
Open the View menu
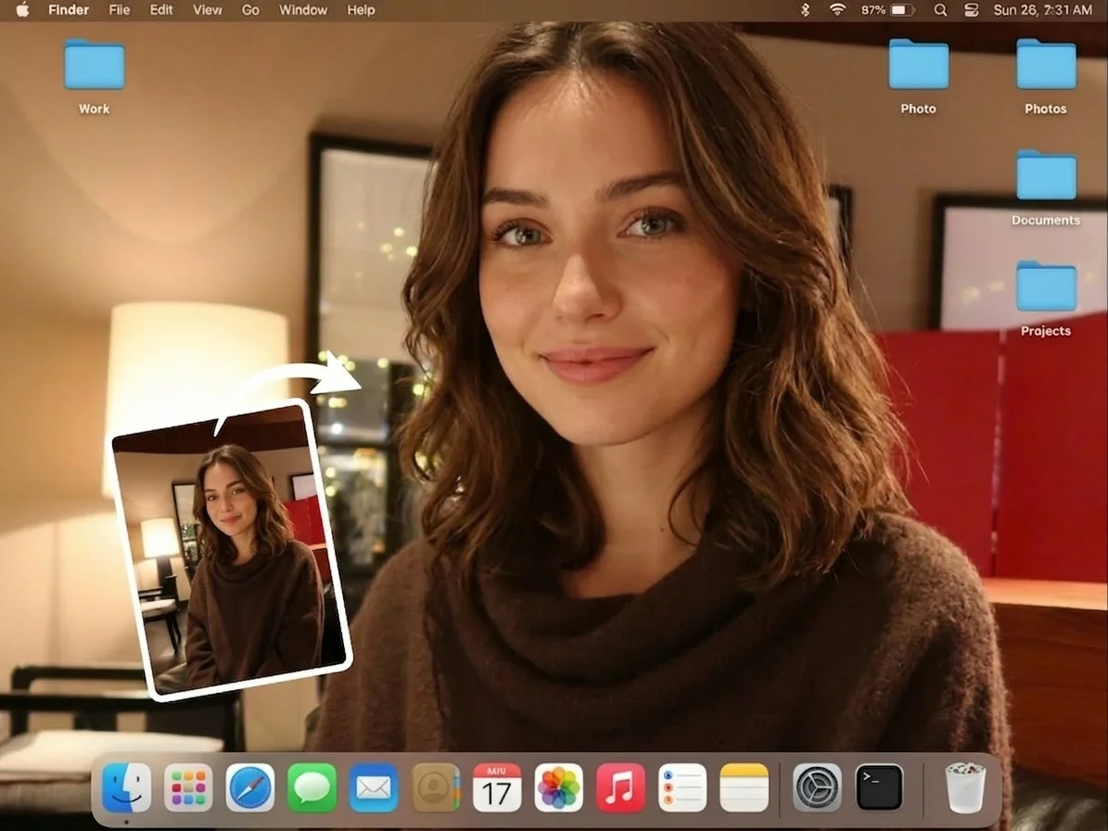point(208,10)
